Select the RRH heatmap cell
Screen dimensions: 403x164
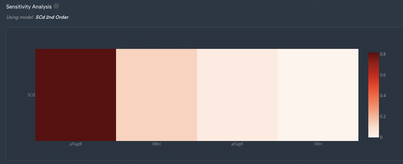156,95
